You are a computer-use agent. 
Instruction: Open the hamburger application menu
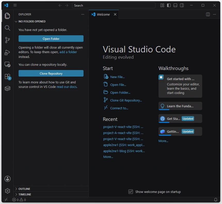(15, 5)
